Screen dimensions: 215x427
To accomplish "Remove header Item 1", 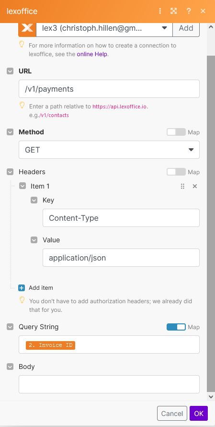I will [x=194, y=186].
